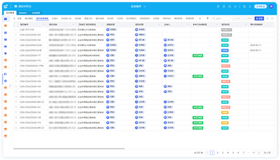Go to page 2 in pagination
The width and height of the screenshot is (280, 160).
[x=218, y=153]
